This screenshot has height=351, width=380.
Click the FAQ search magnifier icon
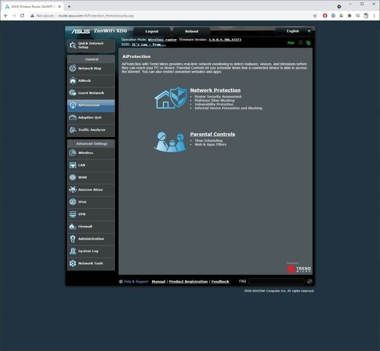point(309,282)
